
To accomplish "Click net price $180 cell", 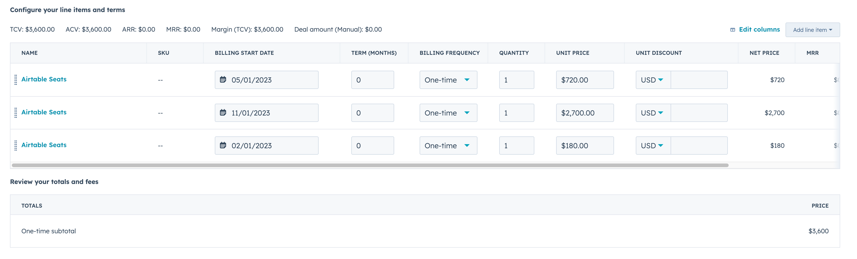I will click(777, 145).
